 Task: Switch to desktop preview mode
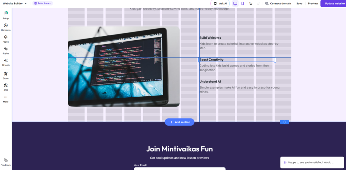point(235,3)
